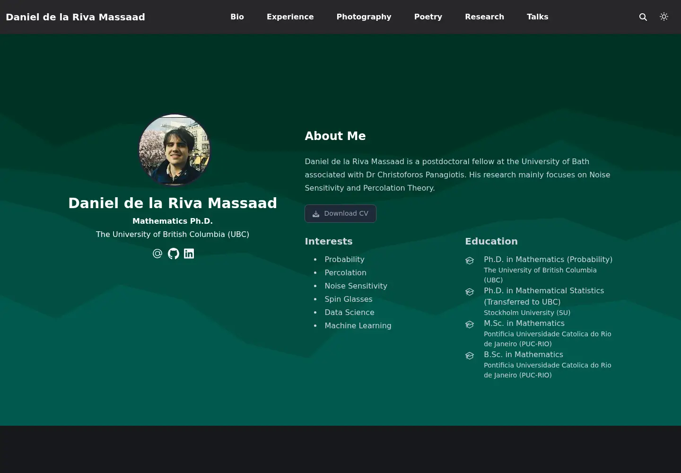
Task: Click 'Percolation' in the Interests list
Action: (346, 272)
